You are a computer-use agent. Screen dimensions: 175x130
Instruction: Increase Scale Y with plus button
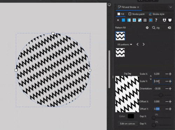pos(170,81)
